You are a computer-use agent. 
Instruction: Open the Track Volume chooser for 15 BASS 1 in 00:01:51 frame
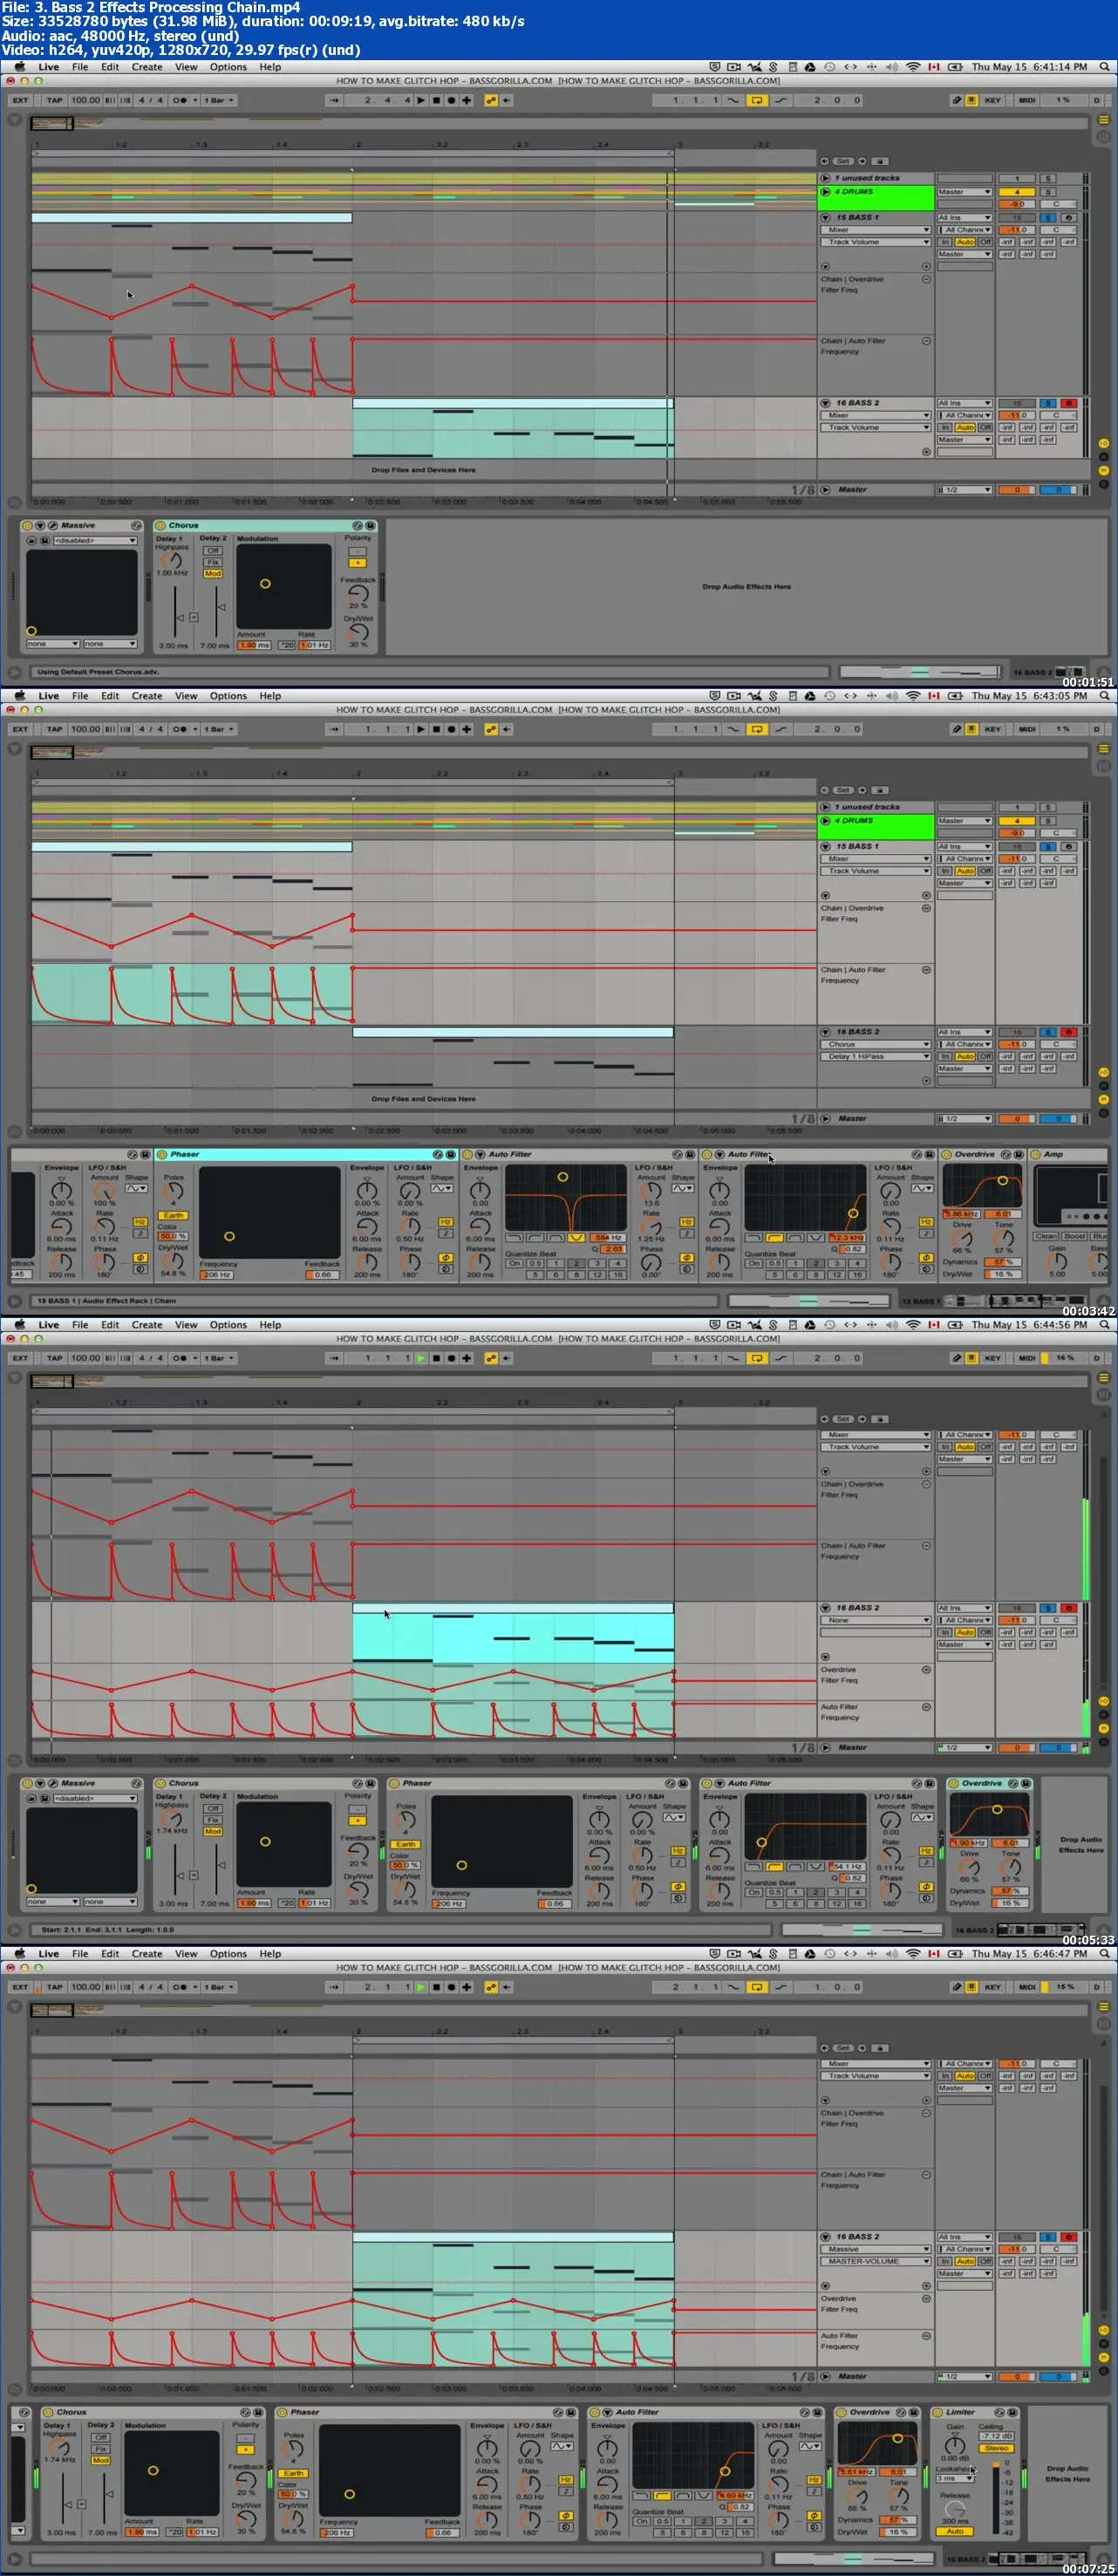click(x=876, y=242)
